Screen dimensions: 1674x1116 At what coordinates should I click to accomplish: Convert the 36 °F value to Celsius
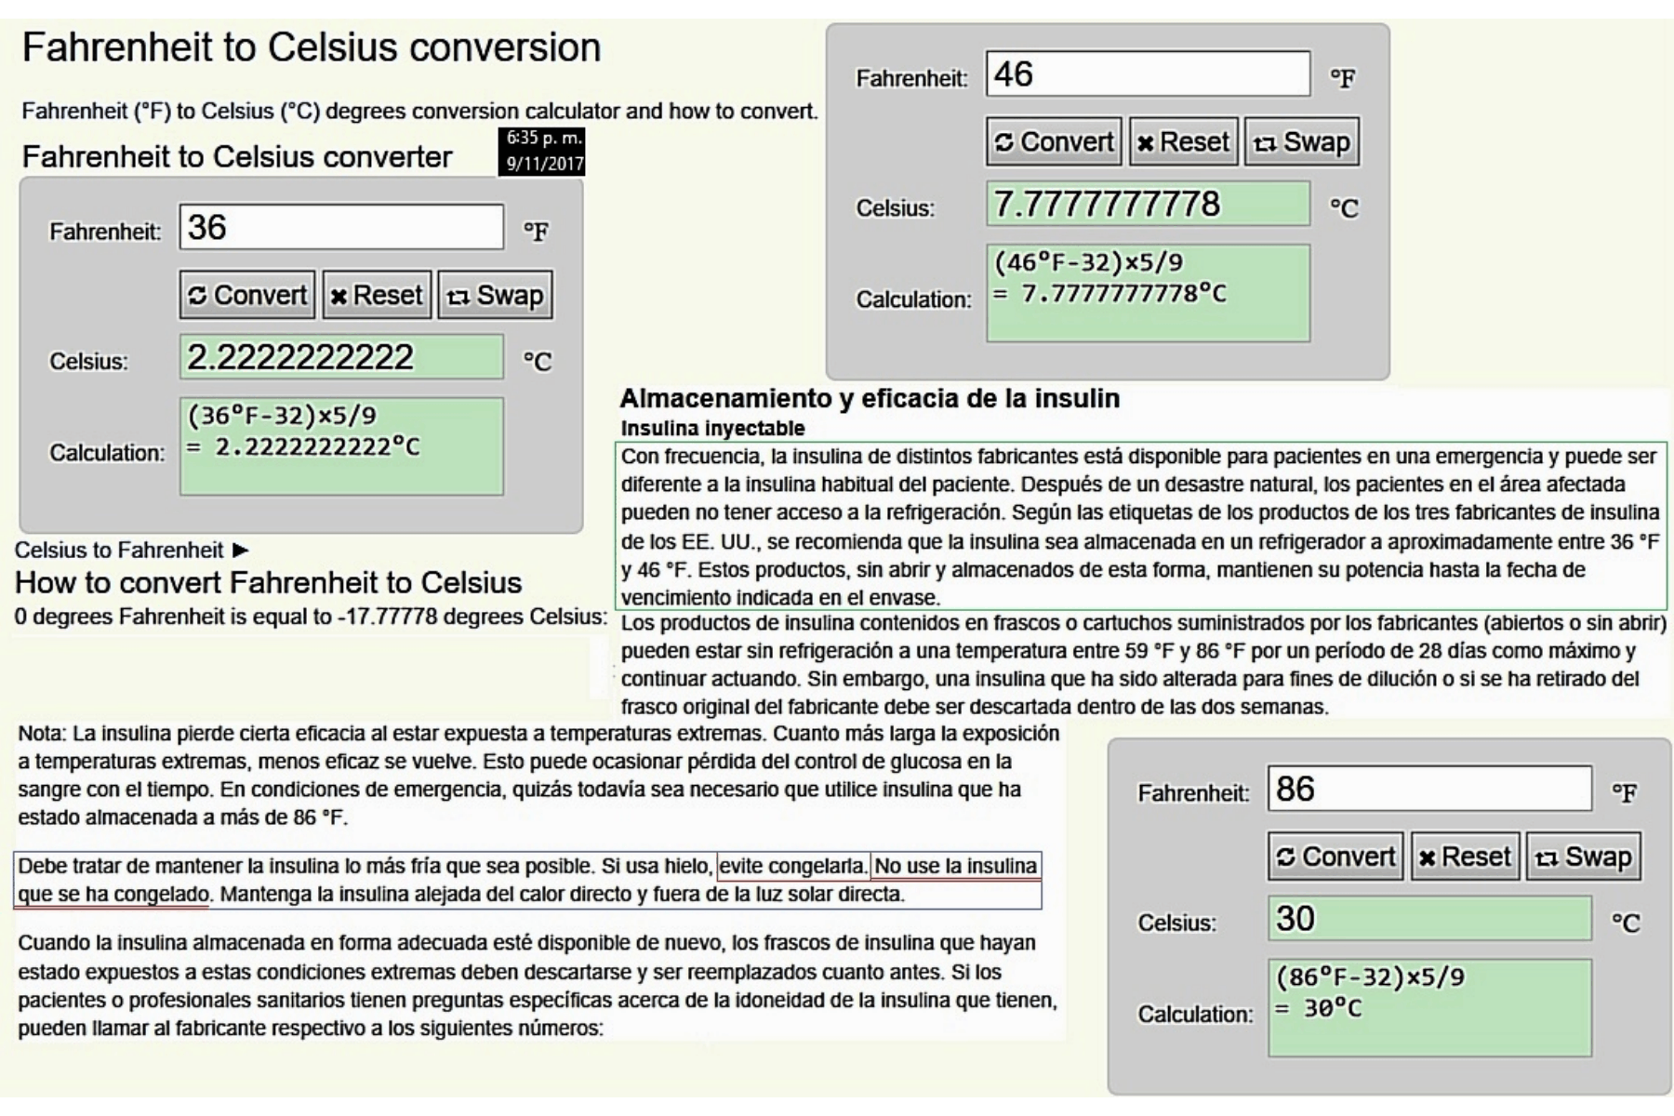click(x=247, y=295)
